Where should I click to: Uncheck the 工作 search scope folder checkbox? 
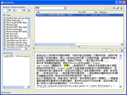pos(8,56)
